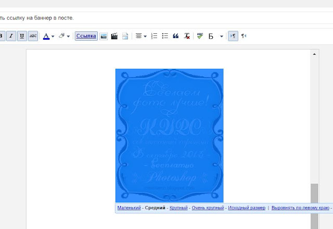Toggle italic formatting
This screenshot has width=333, height=229.
click(11, 36)
